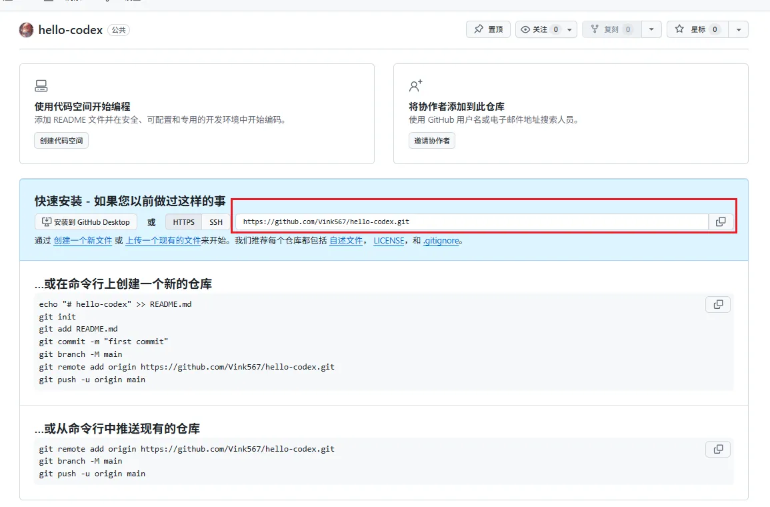Pin the repository with 置顶 button
The width and height of the screenshot is (770, 507).
(x=488, y=29)
